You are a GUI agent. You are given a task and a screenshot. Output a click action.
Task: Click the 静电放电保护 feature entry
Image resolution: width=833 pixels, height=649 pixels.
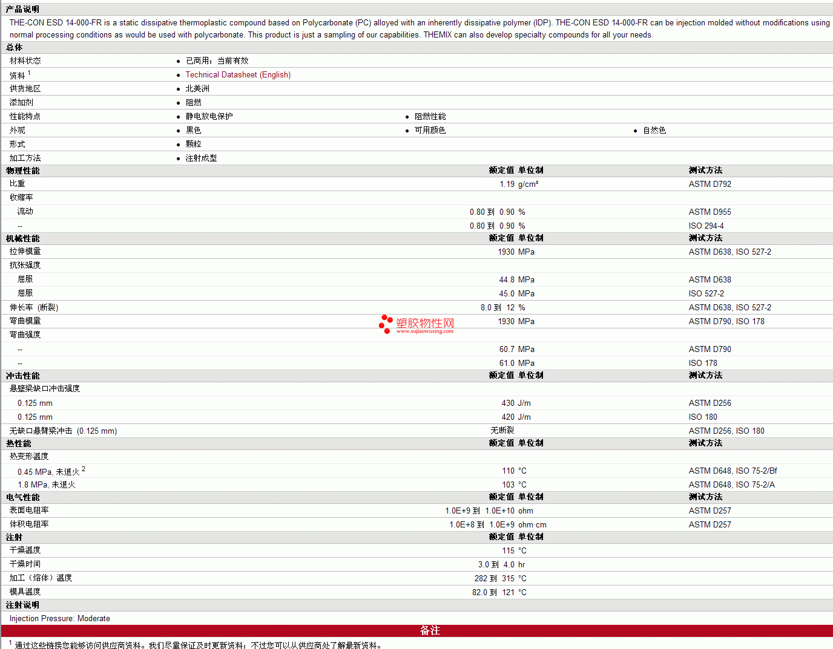[x=209, y=117]
